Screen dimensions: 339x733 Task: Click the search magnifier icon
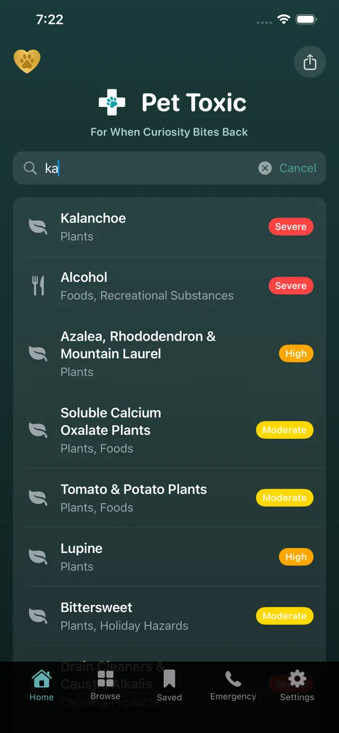click(31, 168)
